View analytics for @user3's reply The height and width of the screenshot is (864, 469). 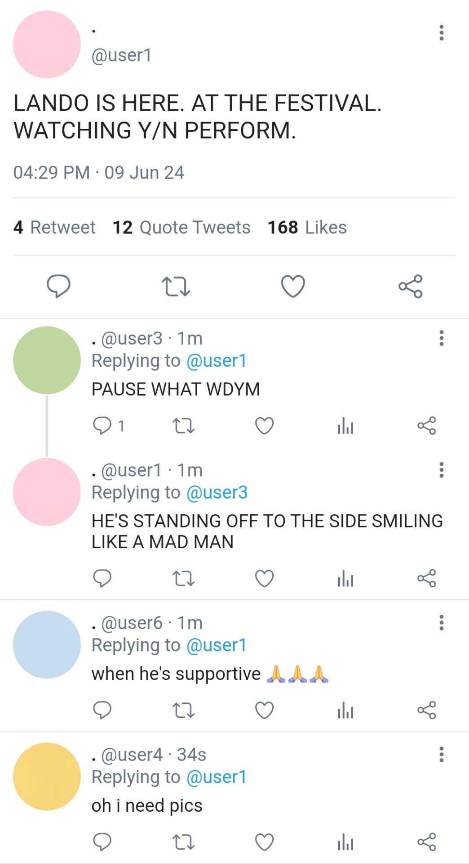click(345, 426)
